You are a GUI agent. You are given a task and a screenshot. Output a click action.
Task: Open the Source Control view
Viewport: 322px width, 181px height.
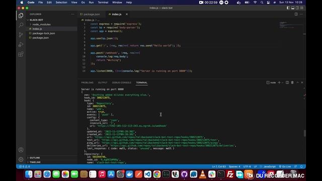21,35
